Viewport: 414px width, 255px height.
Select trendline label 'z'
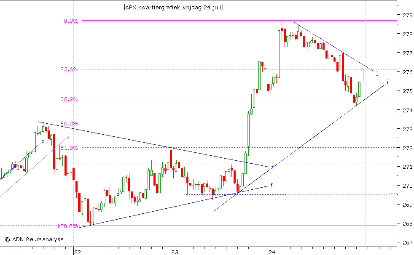coord(43,142)
